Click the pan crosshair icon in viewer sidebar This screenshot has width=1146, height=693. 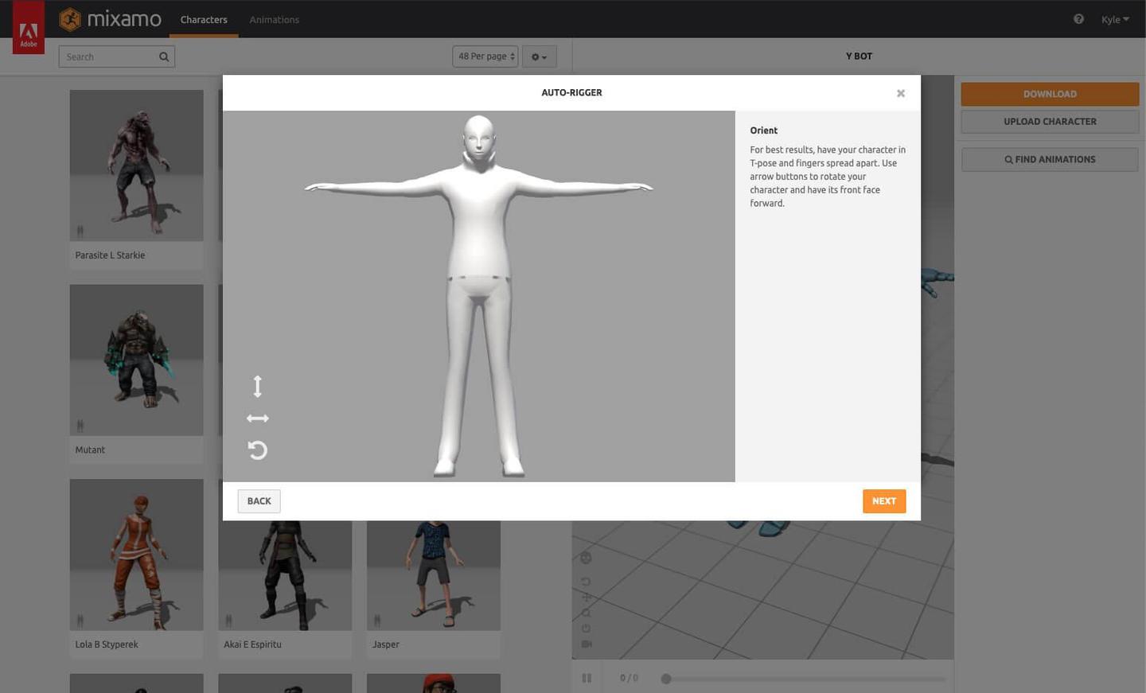586,597
